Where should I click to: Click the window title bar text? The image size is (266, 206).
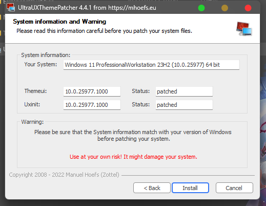pos(87,8)
